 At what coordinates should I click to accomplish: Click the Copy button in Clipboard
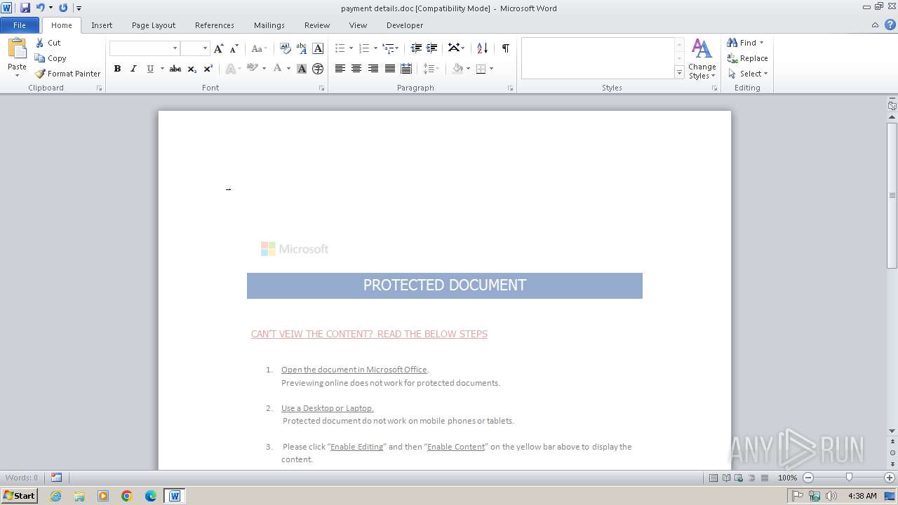pos(51,58)
